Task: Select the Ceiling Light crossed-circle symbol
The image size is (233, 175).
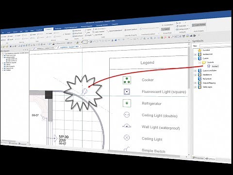Action: [127, 138]
